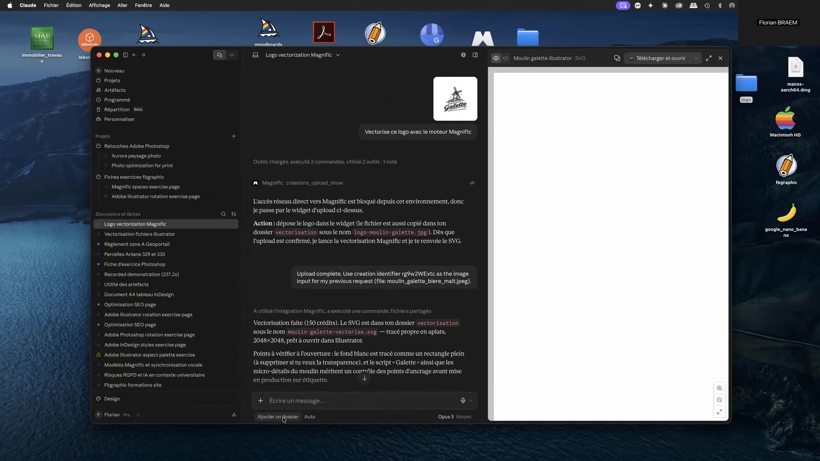Open Projets in the sidebar
This screenshot has width=820, height=461.
pos(166,81)
